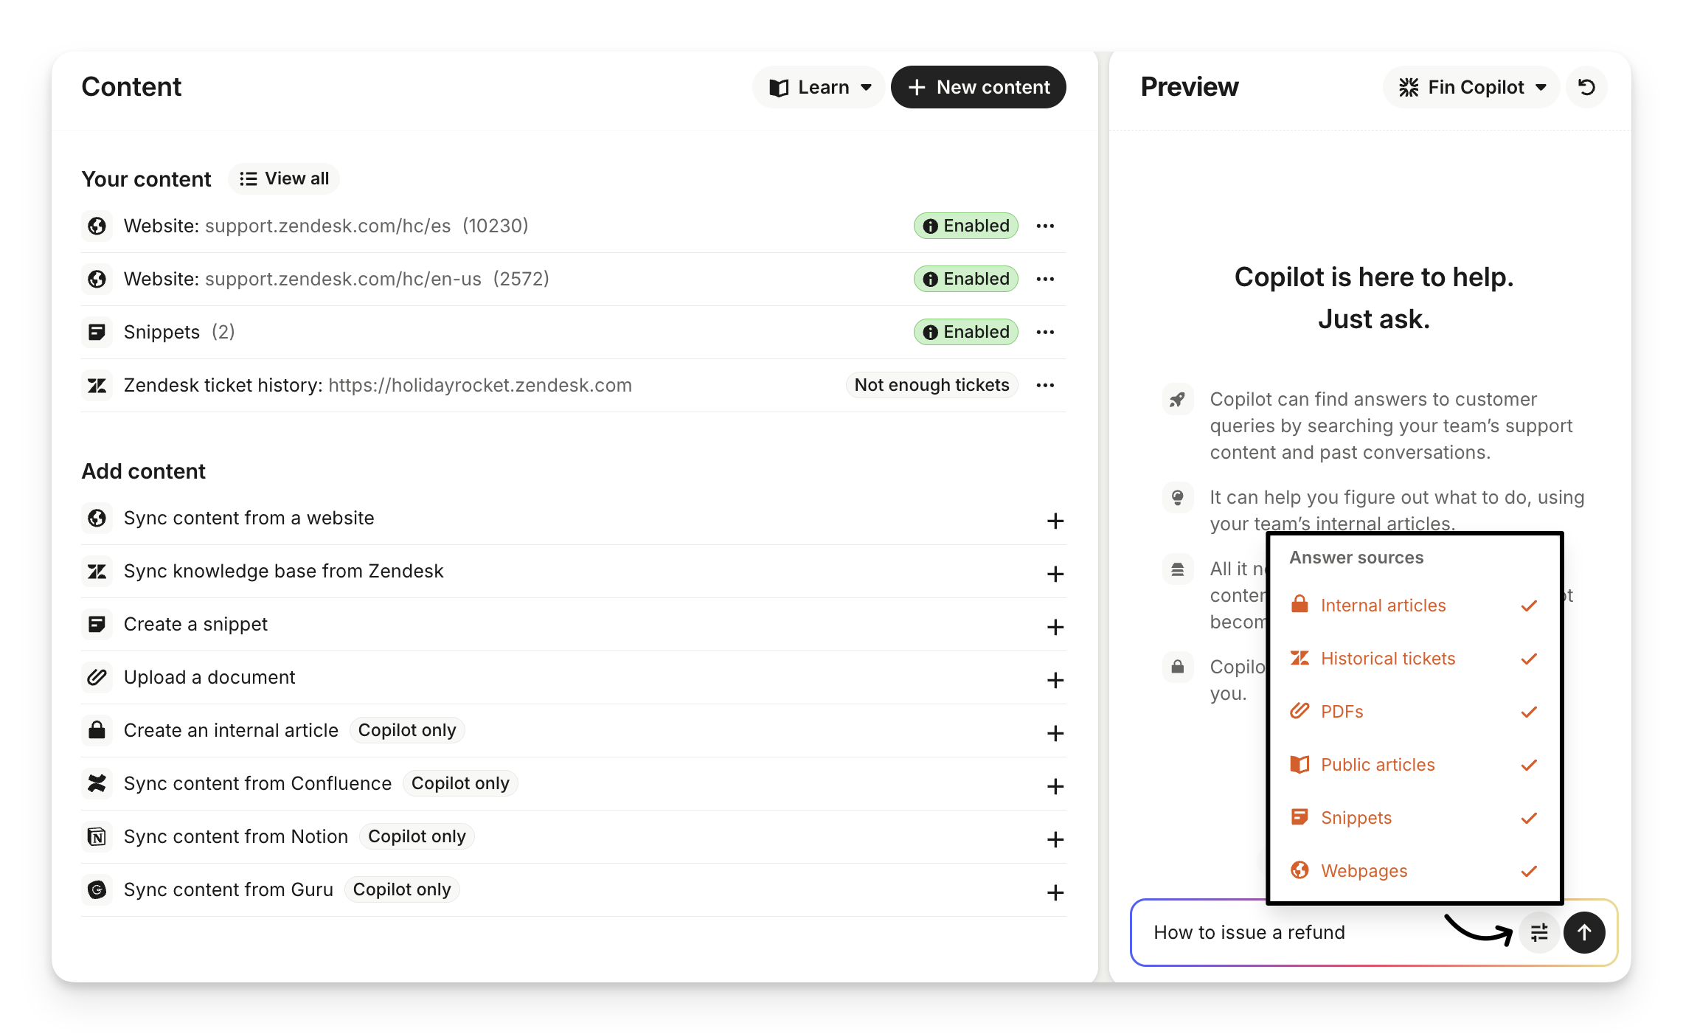Open more options for Zendesk ticket history
Image resolution: width=1683 pixels, height=1034 pixels.
pyautogui.click(x=1045, y=385)
